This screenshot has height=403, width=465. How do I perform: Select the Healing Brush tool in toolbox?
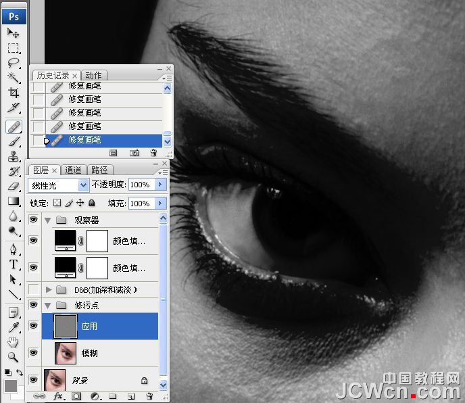click(14, 126)
